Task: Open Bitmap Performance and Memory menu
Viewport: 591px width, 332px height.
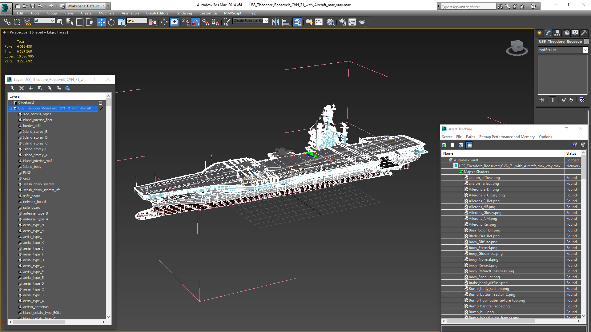Action: tap(507, 137)
